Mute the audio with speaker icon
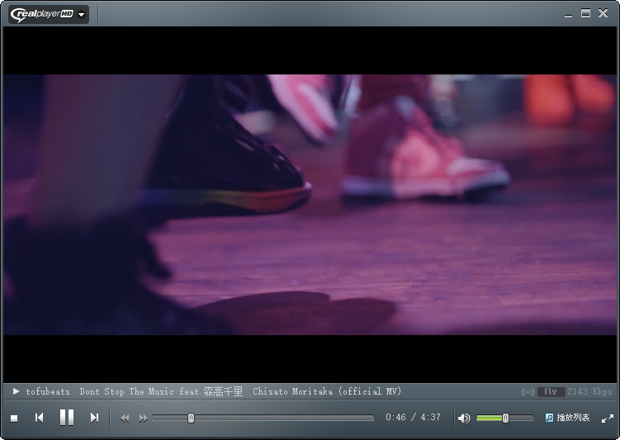 click(x=464, y=419)
